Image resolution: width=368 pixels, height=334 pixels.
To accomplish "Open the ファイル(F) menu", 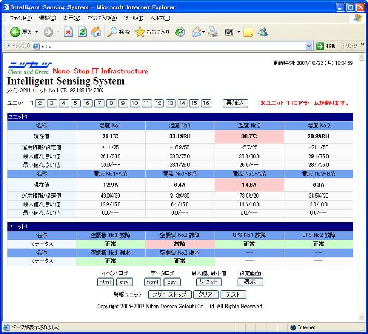I will point(21,18).
